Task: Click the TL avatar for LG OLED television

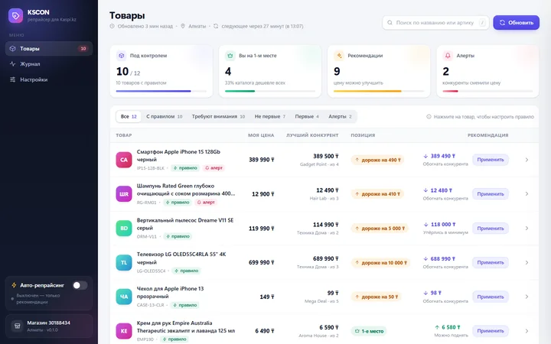Action: click(x=124, y=262)
